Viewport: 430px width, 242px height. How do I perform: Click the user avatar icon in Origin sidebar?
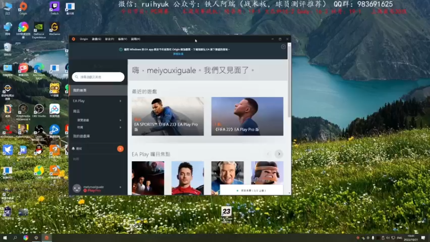(x=77, y=188)
